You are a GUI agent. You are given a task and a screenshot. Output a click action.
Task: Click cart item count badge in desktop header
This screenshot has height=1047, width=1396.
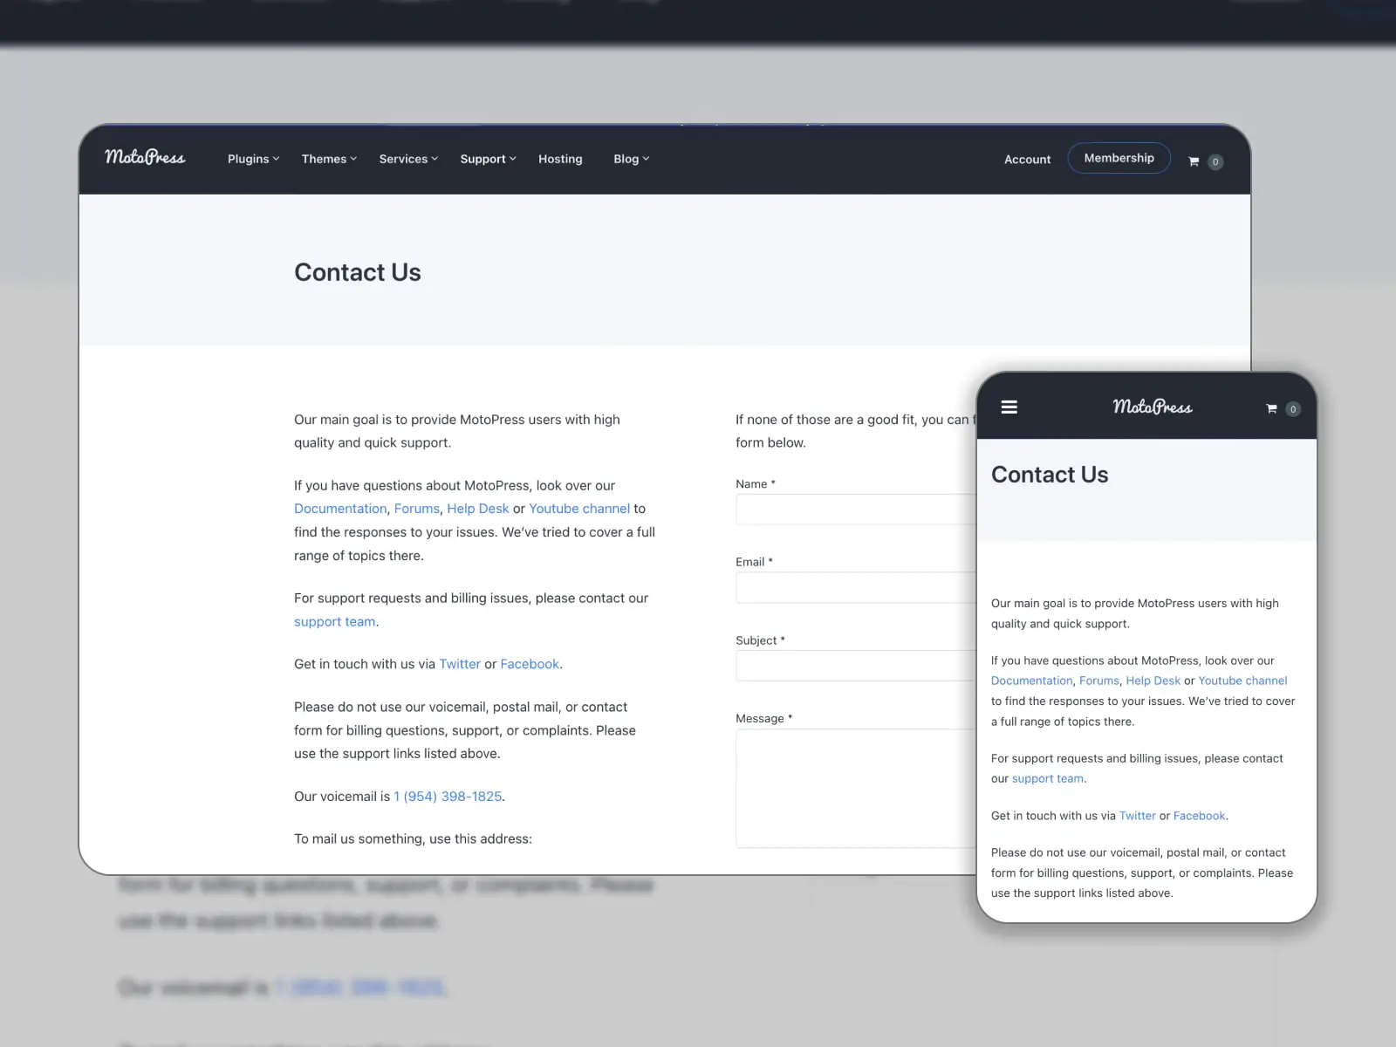(1215, 161)
